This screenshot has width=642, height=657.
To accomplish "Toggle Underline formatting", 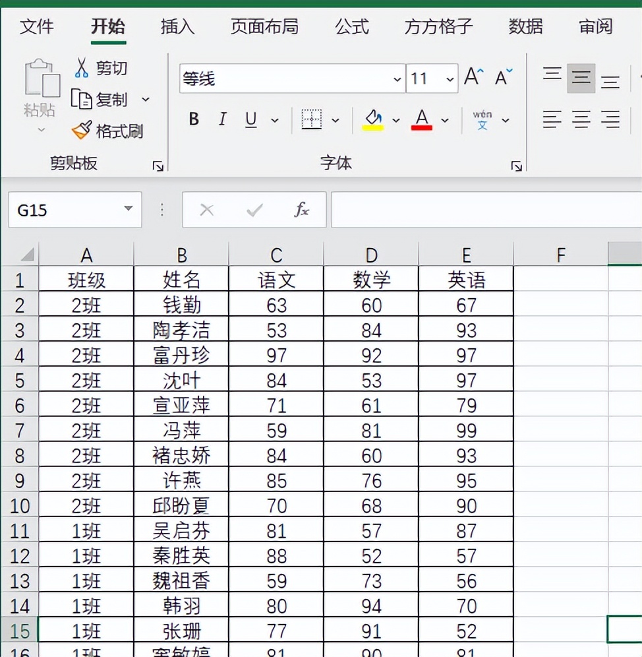I will pos(250,119).
